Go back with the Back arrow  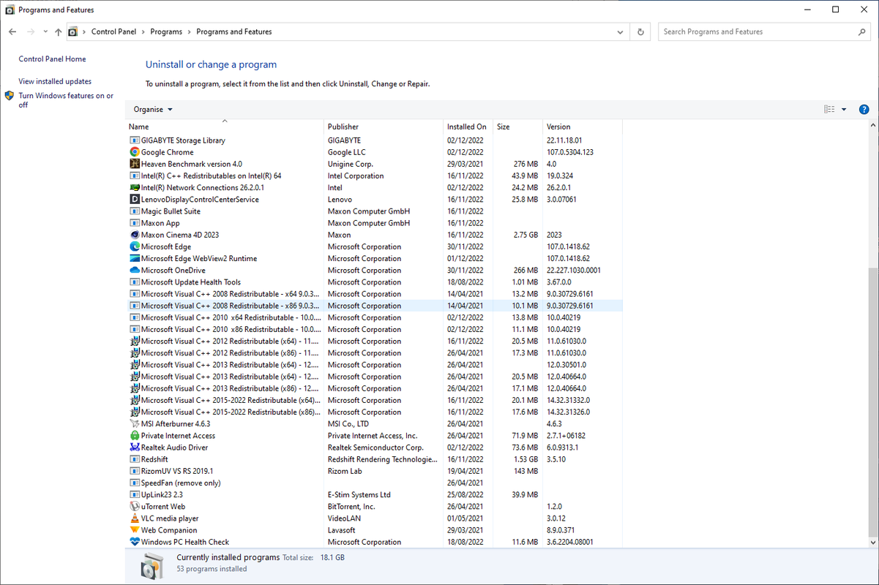pos(12,32)
